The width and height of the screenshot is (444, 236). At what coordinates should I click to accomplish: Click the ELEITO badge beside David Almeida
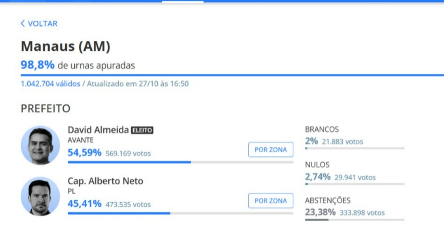click(142, 130)
